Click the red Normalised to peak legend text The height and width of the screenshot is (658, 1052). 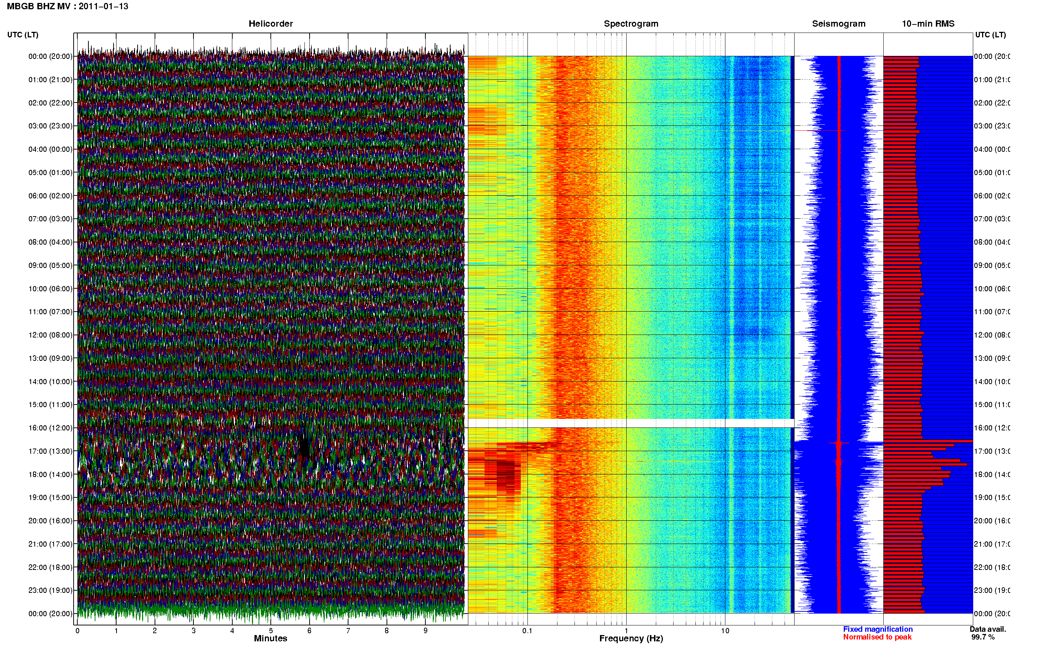click(x=877, y=637)
